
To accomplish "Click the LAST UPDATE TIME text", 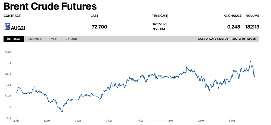I will point(227,39).
